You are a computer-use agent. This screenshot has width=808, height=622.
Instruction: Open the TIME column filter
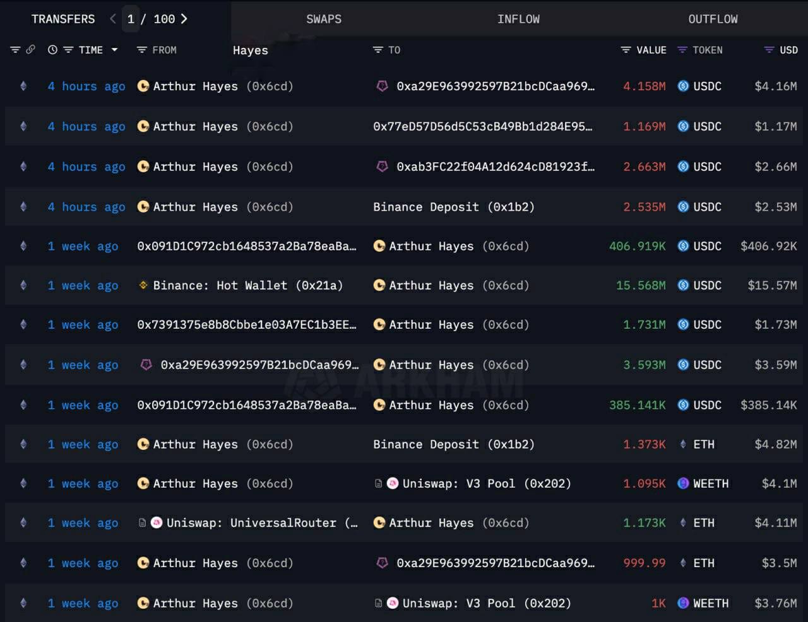tap(68, 50)
